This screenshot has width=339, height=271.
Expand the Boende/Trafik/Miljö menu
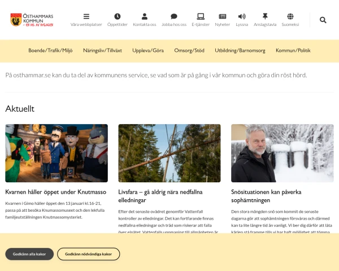coord(50,51)
